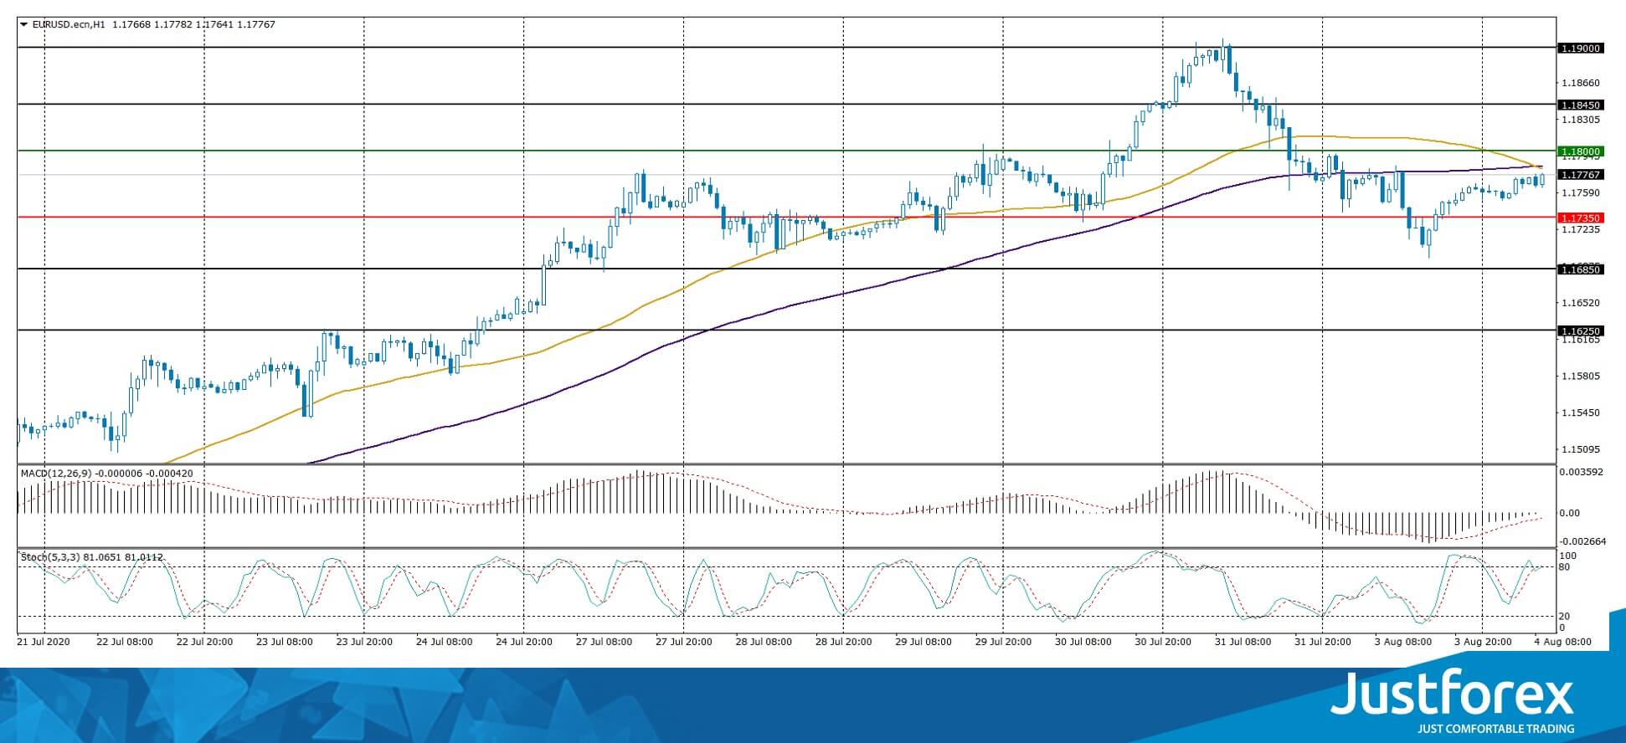Click the 23 Jul 08:00 time label

(x=285, y=642)
